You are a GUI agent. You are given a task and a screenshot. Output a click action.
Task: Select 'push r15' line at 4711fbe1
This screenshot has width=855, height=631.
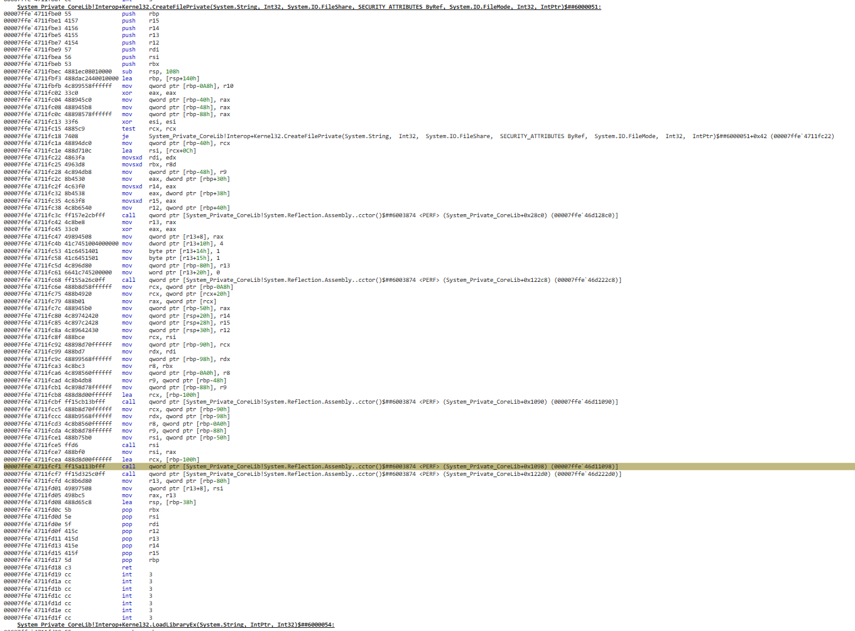point(81,21)
